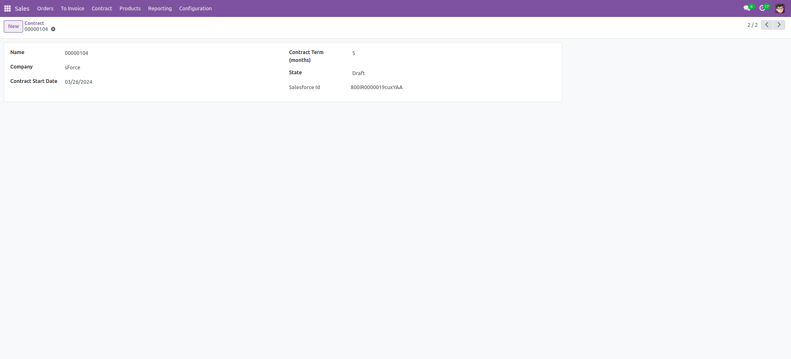The image size is (791, 359).
Task: Go to next record arrow
Action: [779, 25]
